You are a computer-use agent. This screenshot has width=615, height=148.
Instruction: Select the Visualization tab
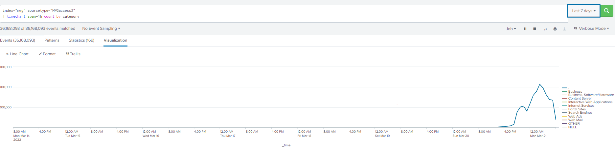(x=115, y=40)
